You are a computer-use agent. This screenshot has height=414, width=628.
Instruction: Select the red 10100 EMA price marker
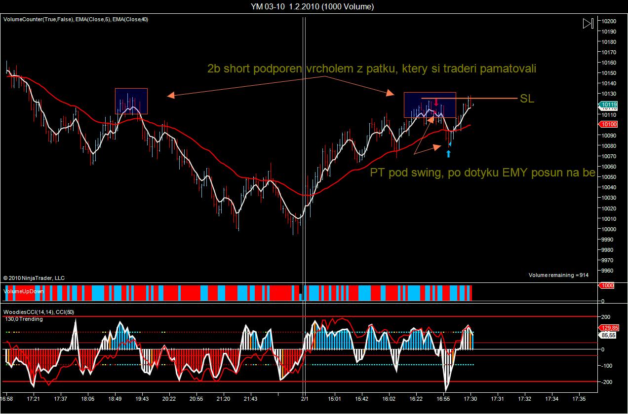click(609, 125)
